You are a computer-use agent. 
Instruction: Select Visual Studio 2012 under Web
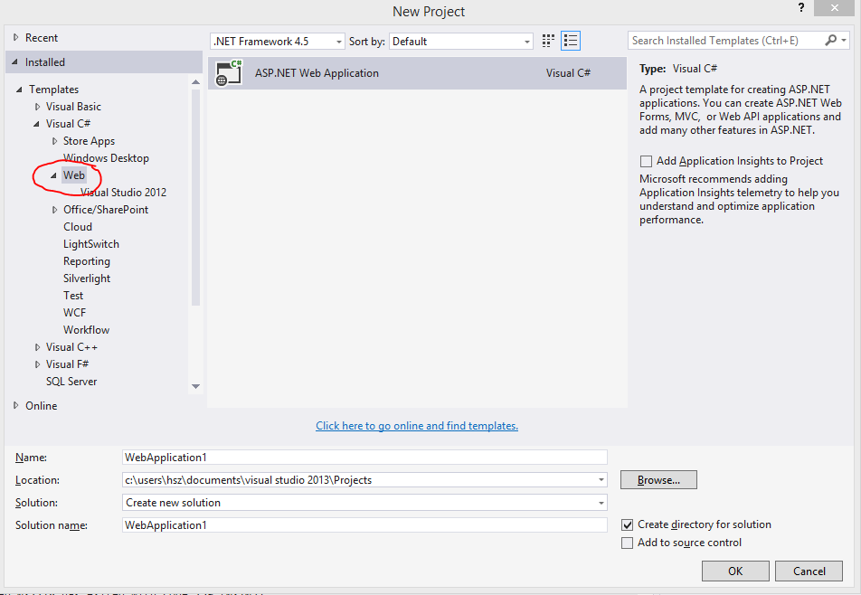coord(124,192)
